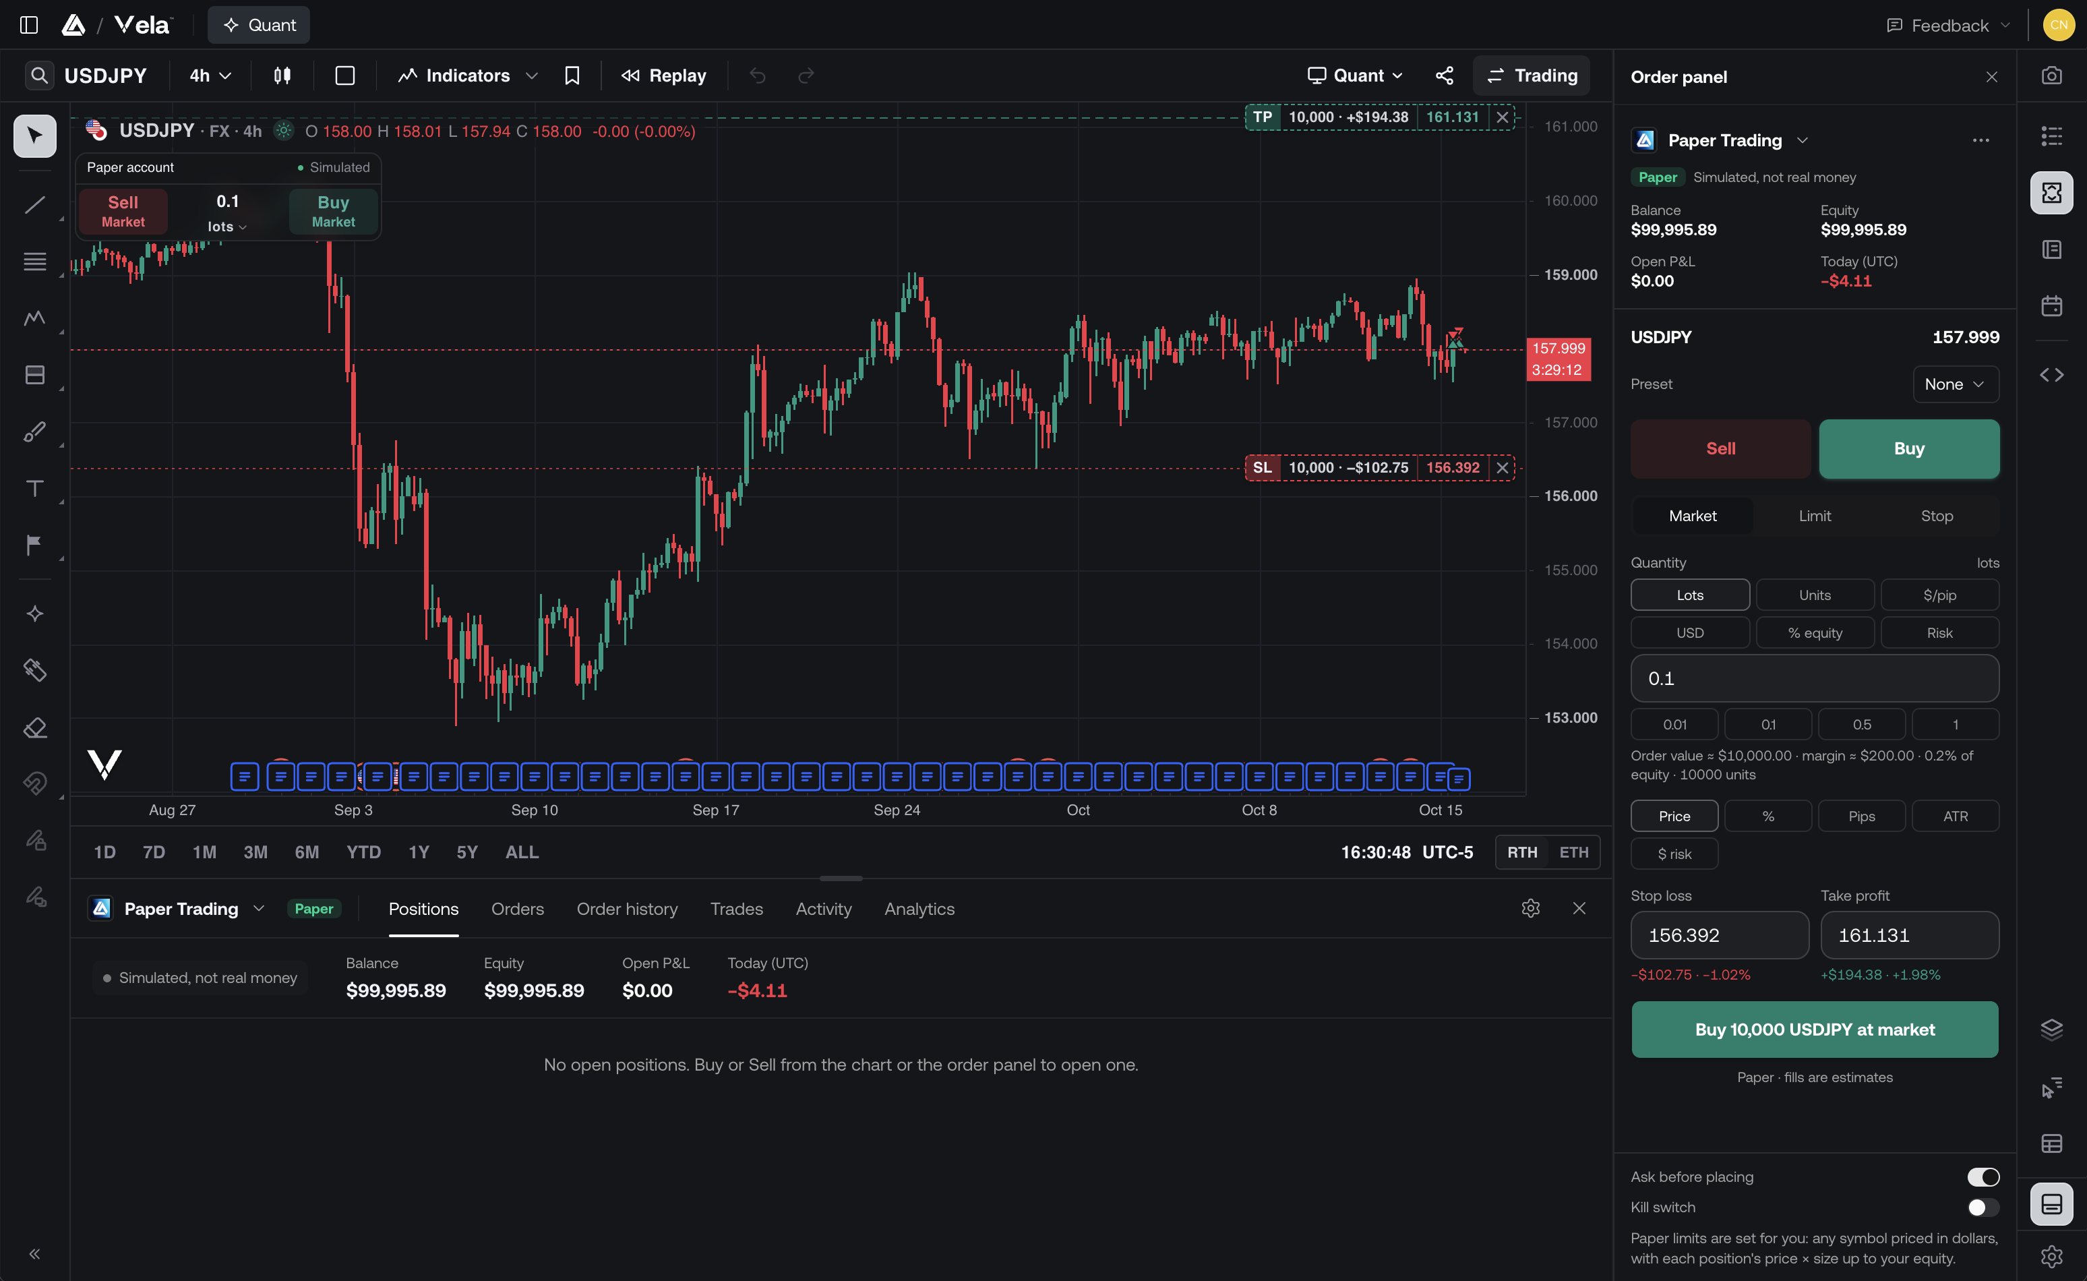2087x1281 pixels.
Task: Select the Stop order type tab
Action: (1936, 516)
